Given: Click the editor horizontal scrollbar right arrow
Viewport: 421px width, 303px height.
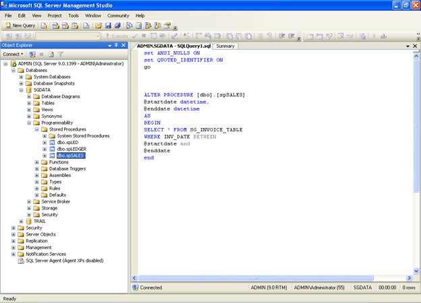Looking at the screenshot, I should pos(409,278).
